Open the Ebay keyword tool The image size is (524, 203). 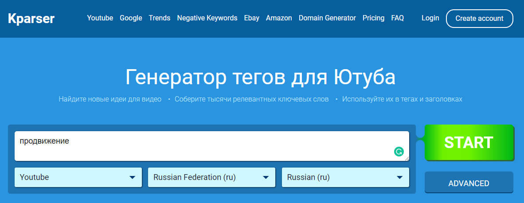coord(252,18)
